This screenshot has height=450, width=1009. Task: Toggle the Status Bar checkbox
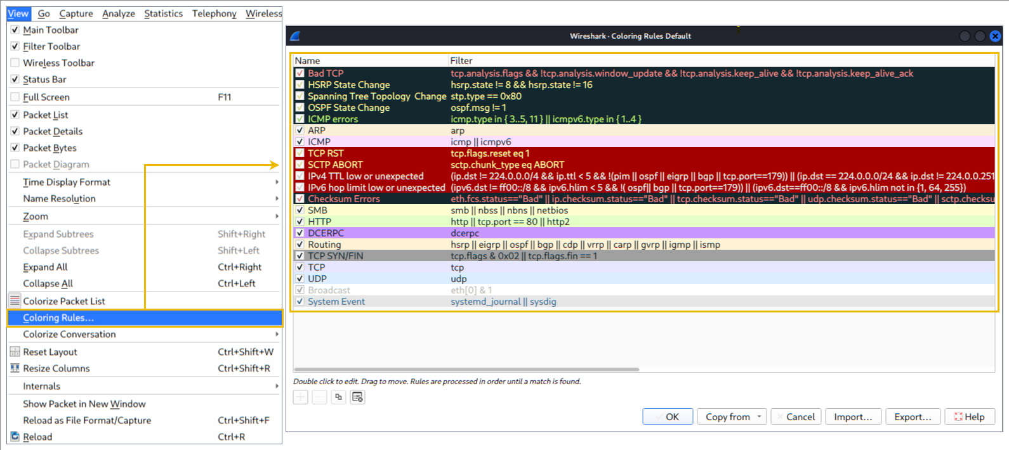click(15, 79)
